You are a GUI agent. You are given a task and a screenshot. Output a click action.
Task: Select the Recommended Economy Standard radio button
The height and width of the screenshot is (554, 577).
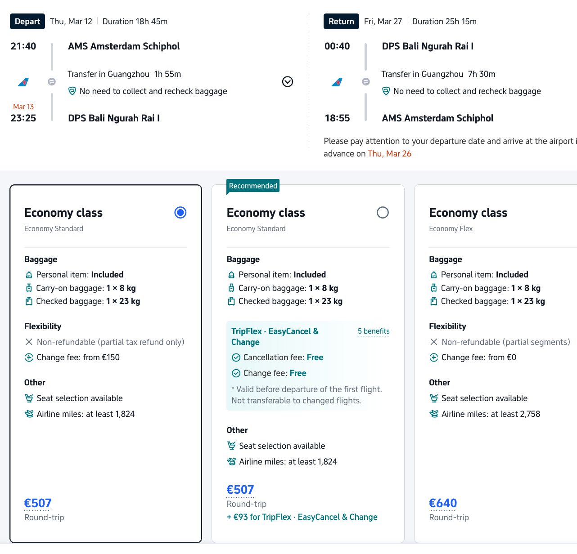(x=383, y=213)
